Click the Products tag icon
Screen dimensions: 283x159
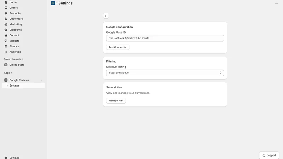pyautogui.click(x=6, y=13)
